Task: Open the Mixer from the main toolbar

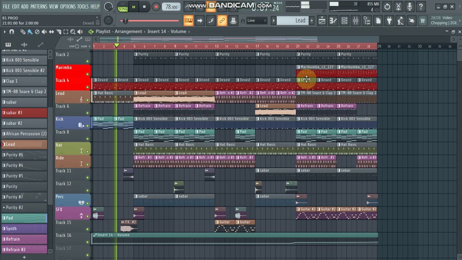Action: tap(356, 21)
